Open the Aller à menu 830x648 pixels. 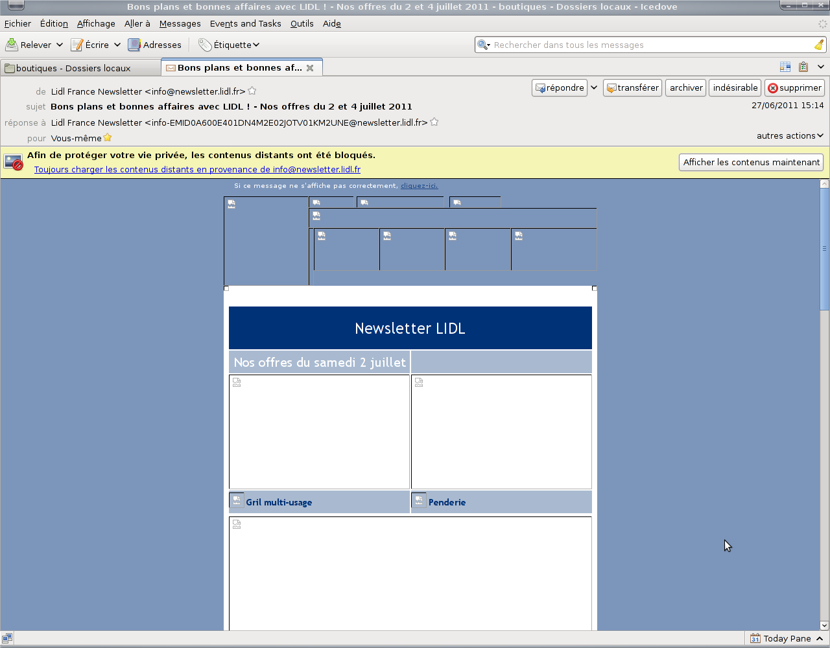[137, 23]
